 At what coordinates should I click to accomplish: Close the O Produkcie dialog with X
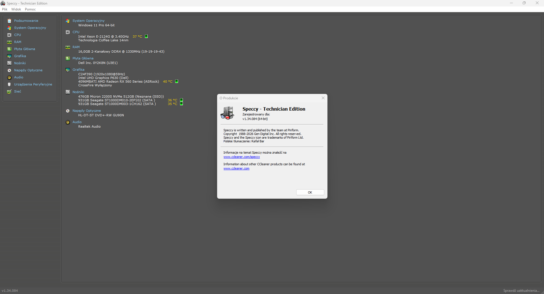(323, 98)
